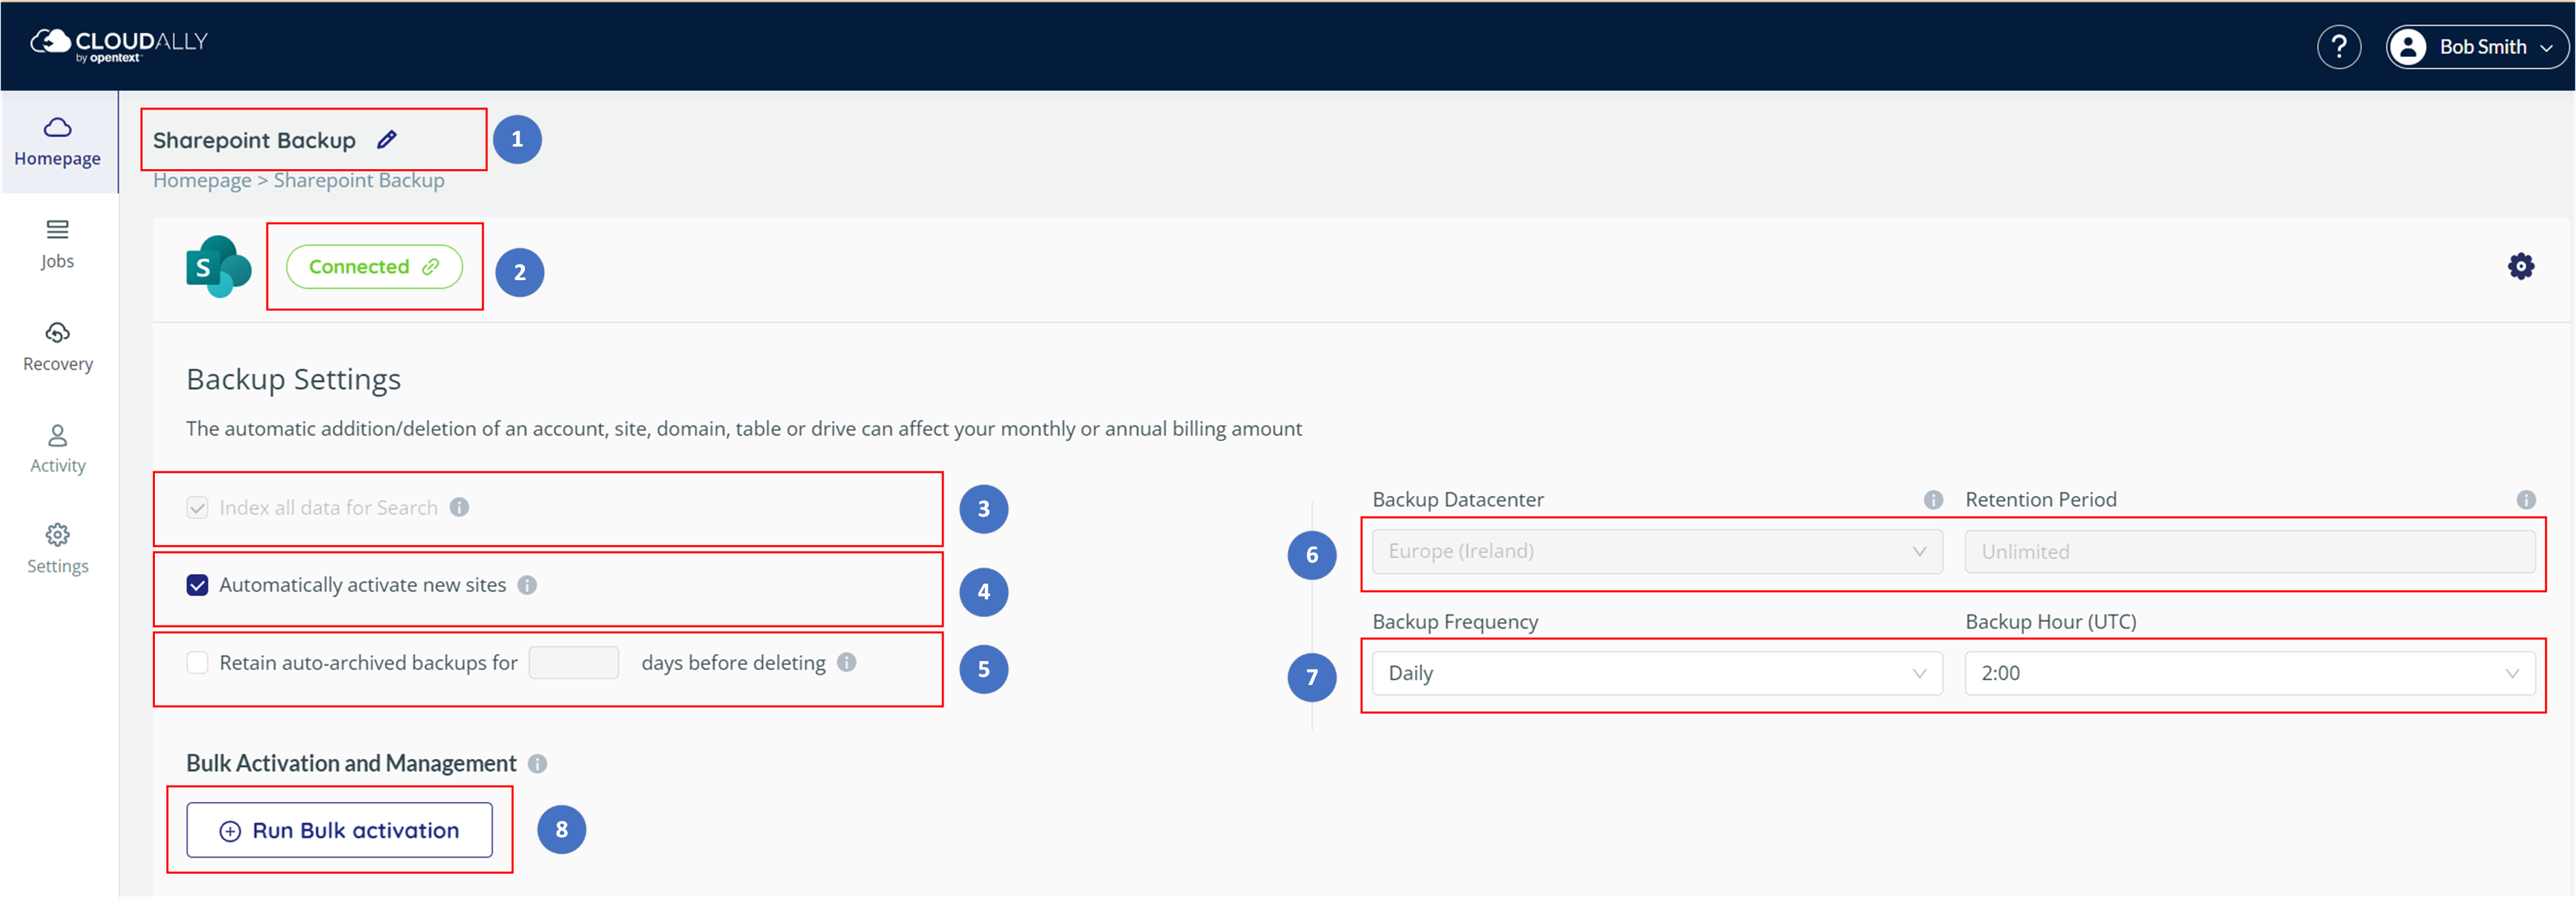Click the Bob Smith user avatar icon

point(2408,47)
